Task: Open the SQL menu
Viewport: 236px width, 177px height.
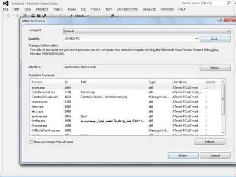Action: [83, 9]
